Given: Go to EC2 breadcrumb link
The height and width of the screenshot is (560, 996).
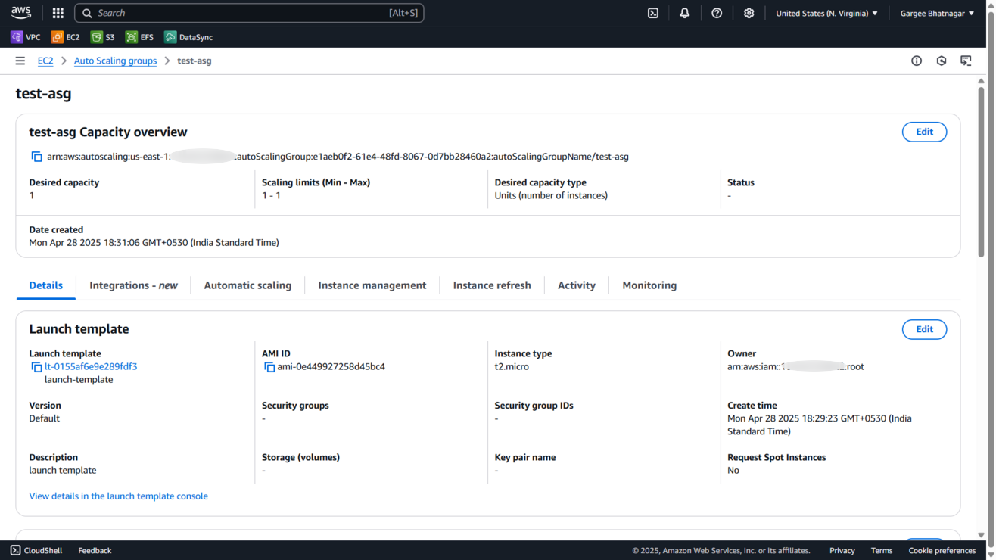Looking at the screenshot, I should click(45, 61).
